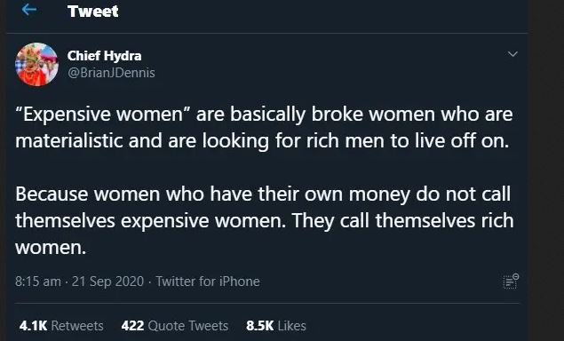Click the Chief Hydra display name
The height and width of the screenshot is (341, 564).
pos(104,56)
